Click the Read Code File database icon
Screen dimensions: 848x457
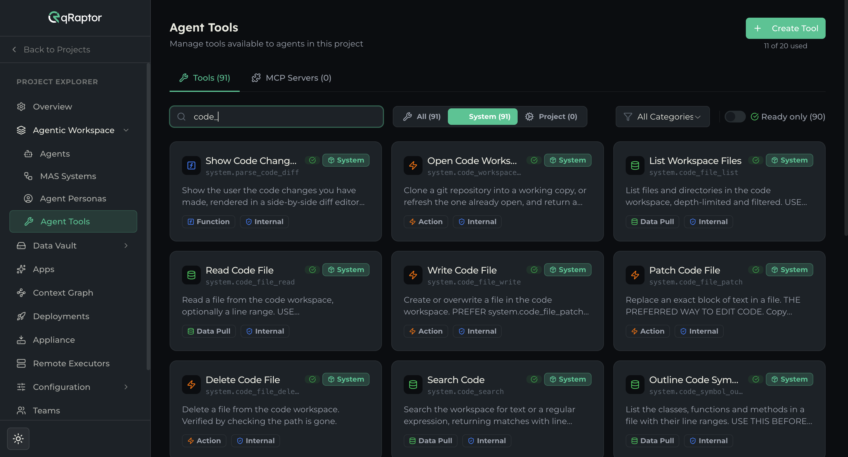[x=191, y=275]
